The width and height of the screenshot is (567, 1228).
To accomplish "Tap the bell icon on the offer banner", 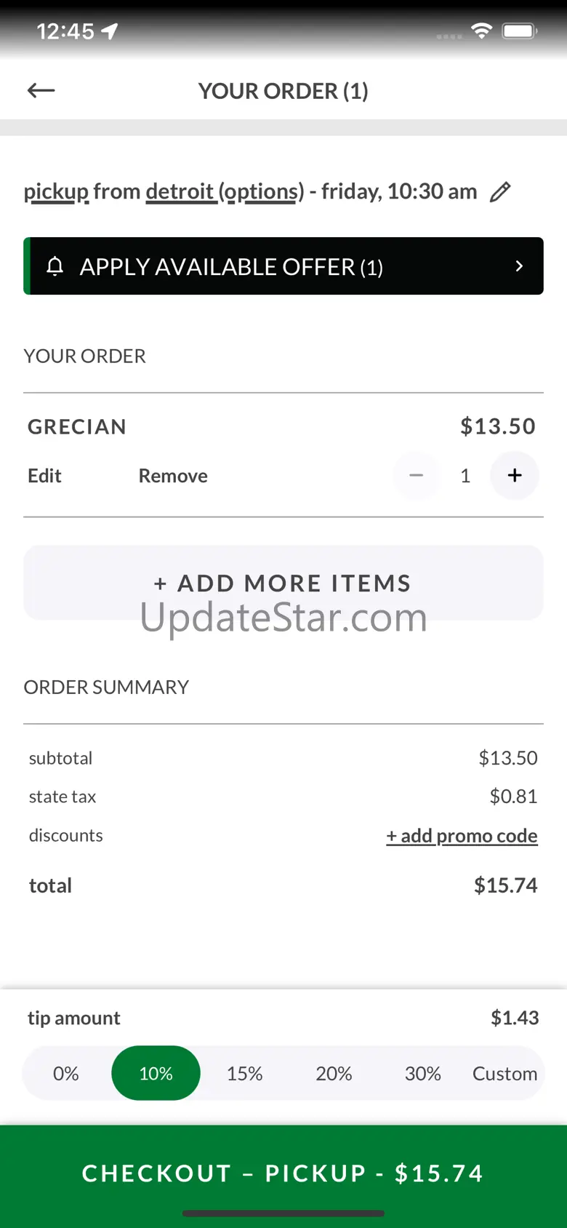I will [55, 266].
